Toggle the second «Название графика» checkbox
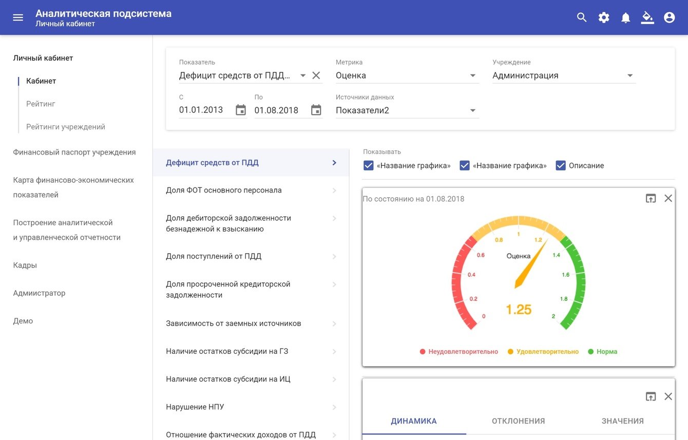 click(465, 165)
